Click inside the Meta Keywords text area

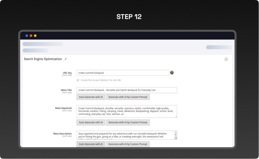(127, 111)
